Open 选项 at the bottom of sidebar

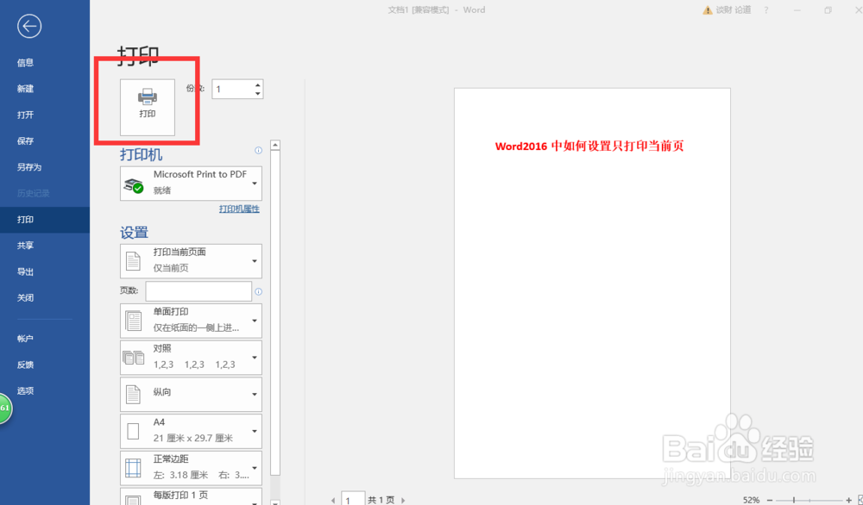[x=25, y=390]
